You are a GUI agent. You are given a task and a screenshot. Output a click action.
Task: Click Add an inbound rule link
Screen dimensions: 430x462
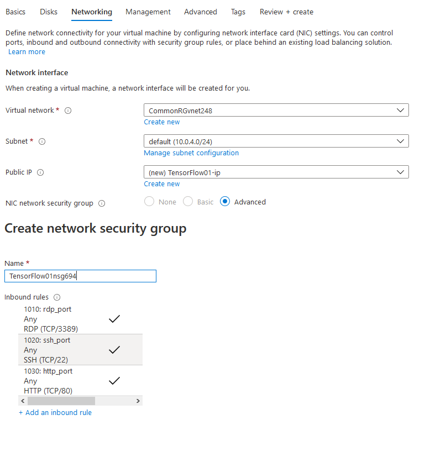55,412
